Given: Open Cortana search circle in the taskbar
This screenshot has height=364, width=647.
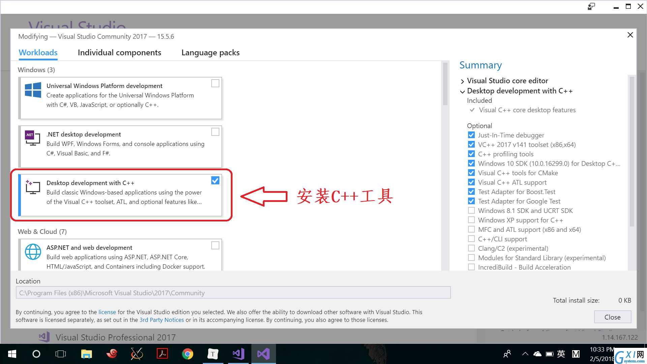Looking at the screenshot, I should pos(36,354).
